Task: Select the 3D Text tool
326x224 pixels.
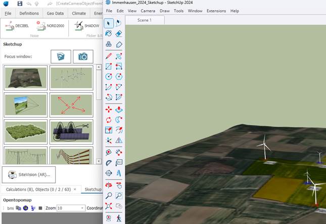Action: tap(118, 173)
